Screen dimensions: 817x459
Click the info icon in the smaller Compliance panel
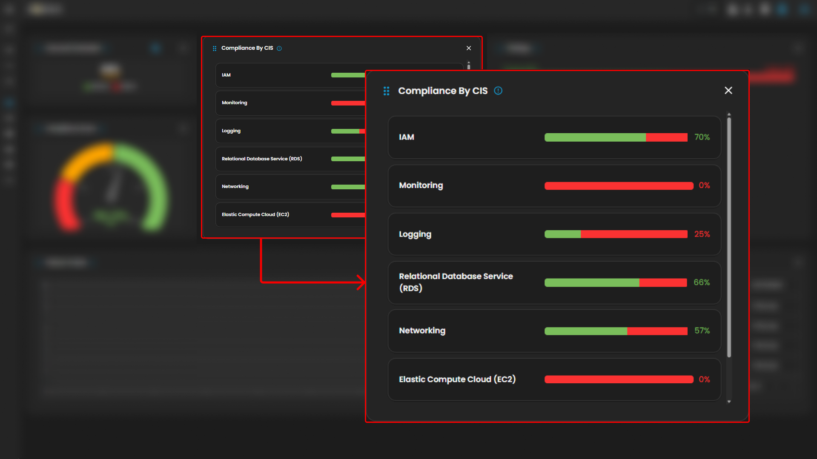[x=279, y=48]
